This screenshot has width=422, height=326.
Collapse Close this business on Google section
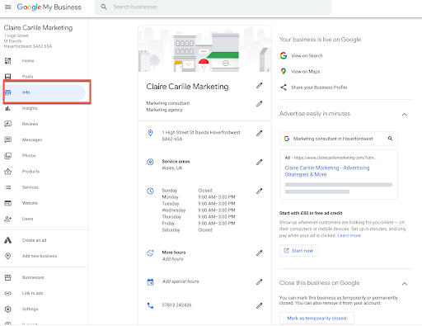coord(405,284)
